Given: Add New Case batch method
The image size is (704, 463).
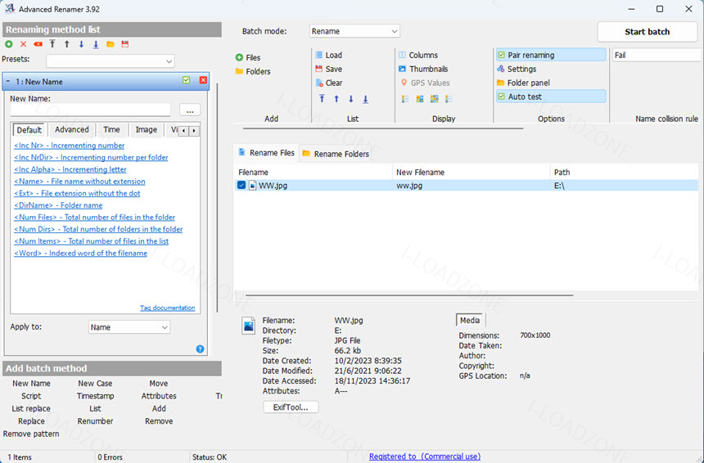Looking at the screenshot, I should (x=95, y=384).
